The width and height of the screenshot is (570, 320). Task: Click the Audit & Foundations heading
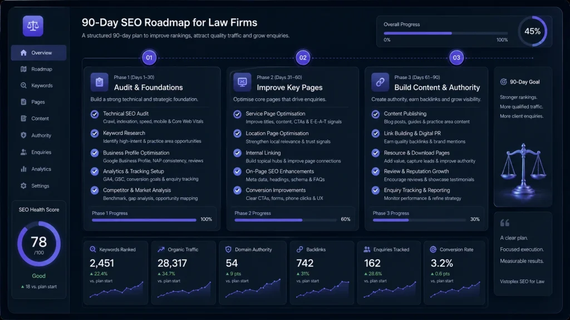pyautogui.click(x=148, y=87)
